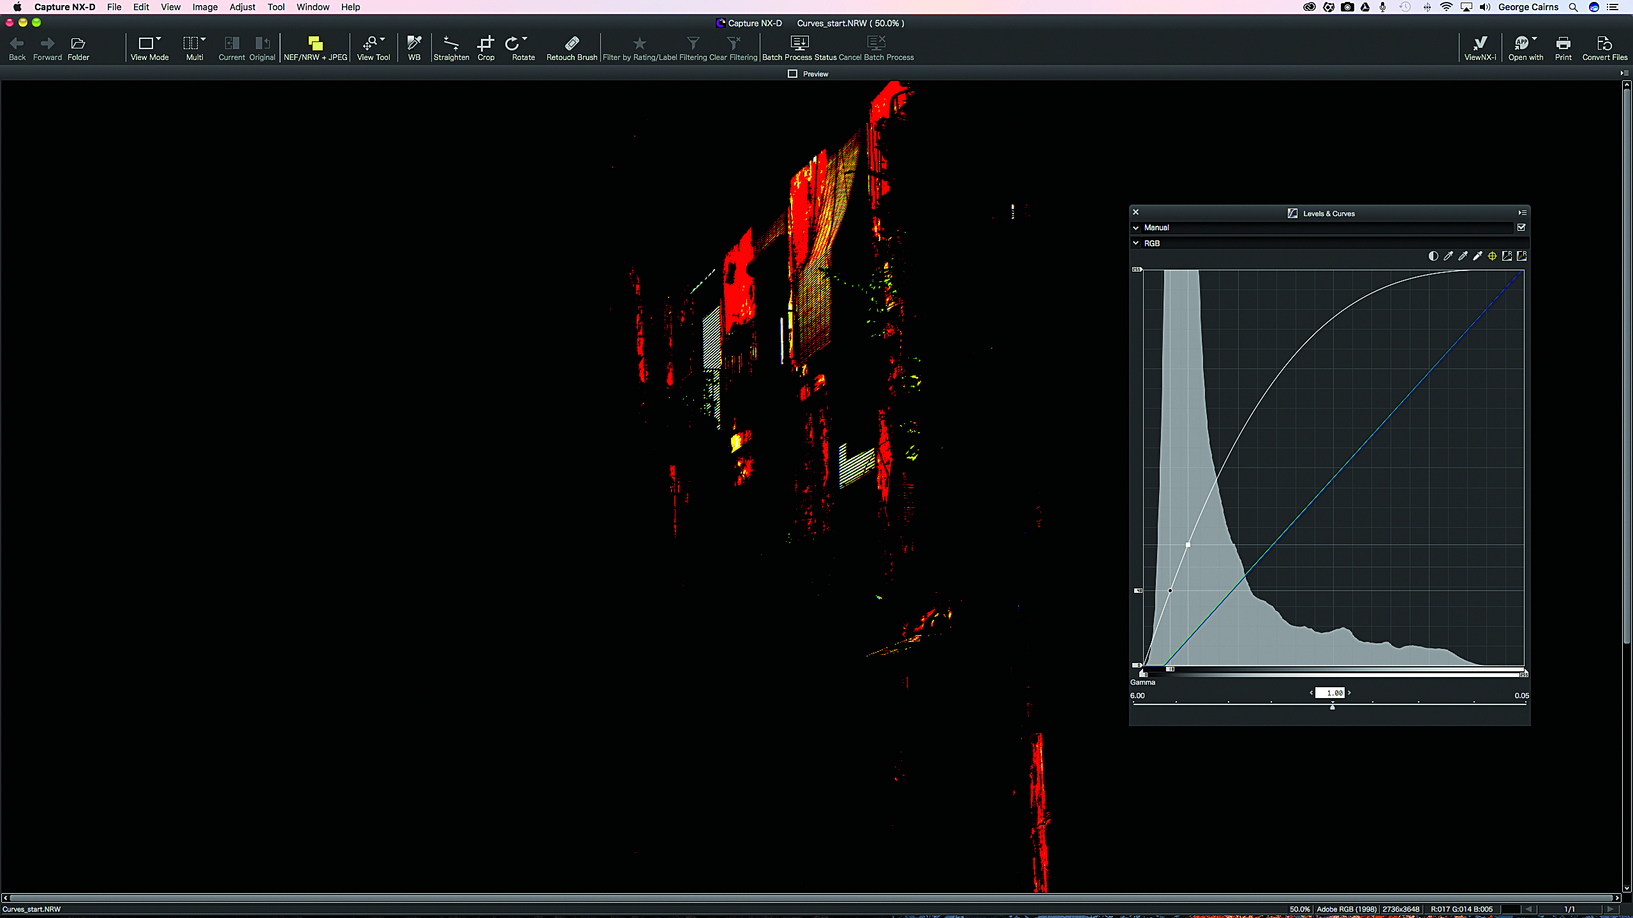
Task: Click the Gamma value input field
Action: click(1330, 693)
